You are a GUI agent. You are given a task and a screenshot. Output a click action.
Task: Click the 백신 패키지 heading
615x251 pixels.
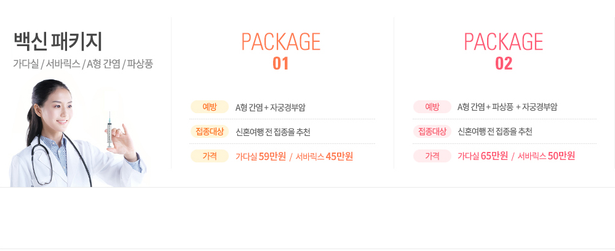[x=58, y=42]
